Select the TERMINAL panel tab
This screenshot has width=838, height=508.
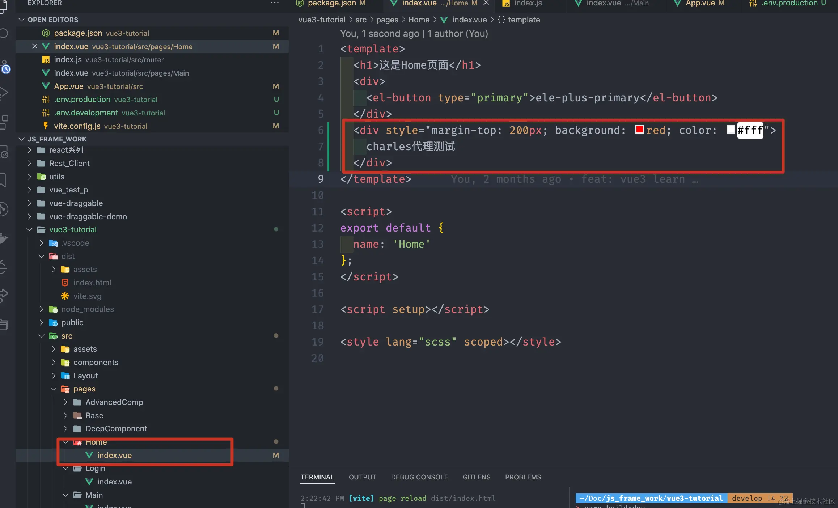317,477
